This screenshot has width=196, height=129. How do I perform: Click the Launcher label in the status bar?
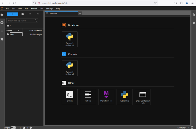pyautogui.click(x=182, y=128)
